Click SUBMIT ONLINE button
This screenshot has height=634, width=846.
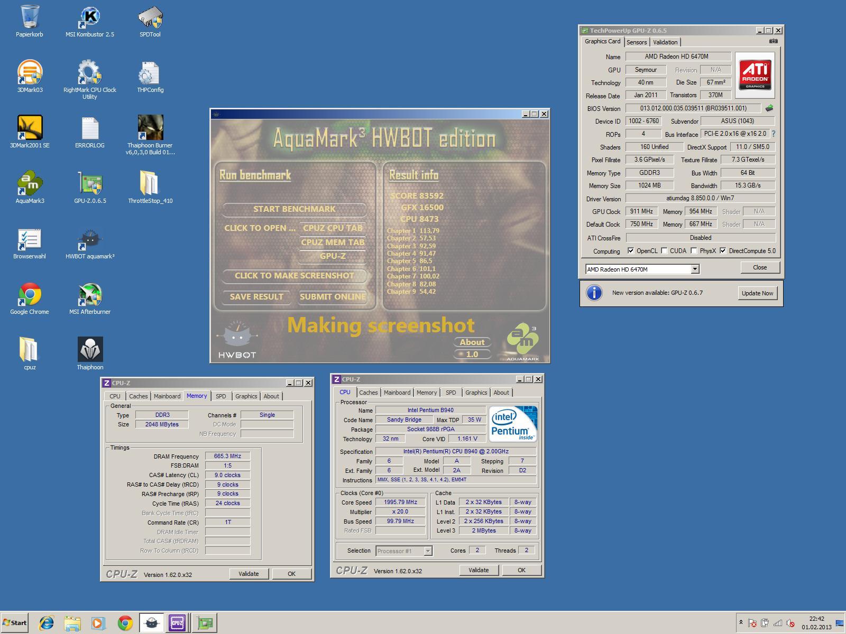333,297
